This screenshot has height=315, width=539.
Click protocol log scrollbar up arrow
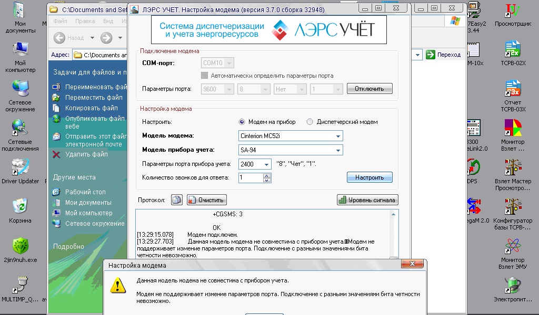coord(394,214)
